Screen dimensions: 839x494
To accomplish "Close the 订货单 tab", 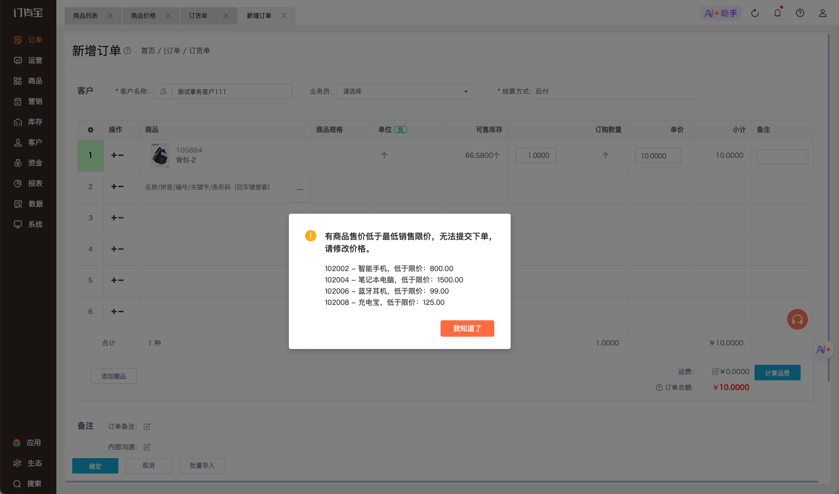I will pos(226,16).
